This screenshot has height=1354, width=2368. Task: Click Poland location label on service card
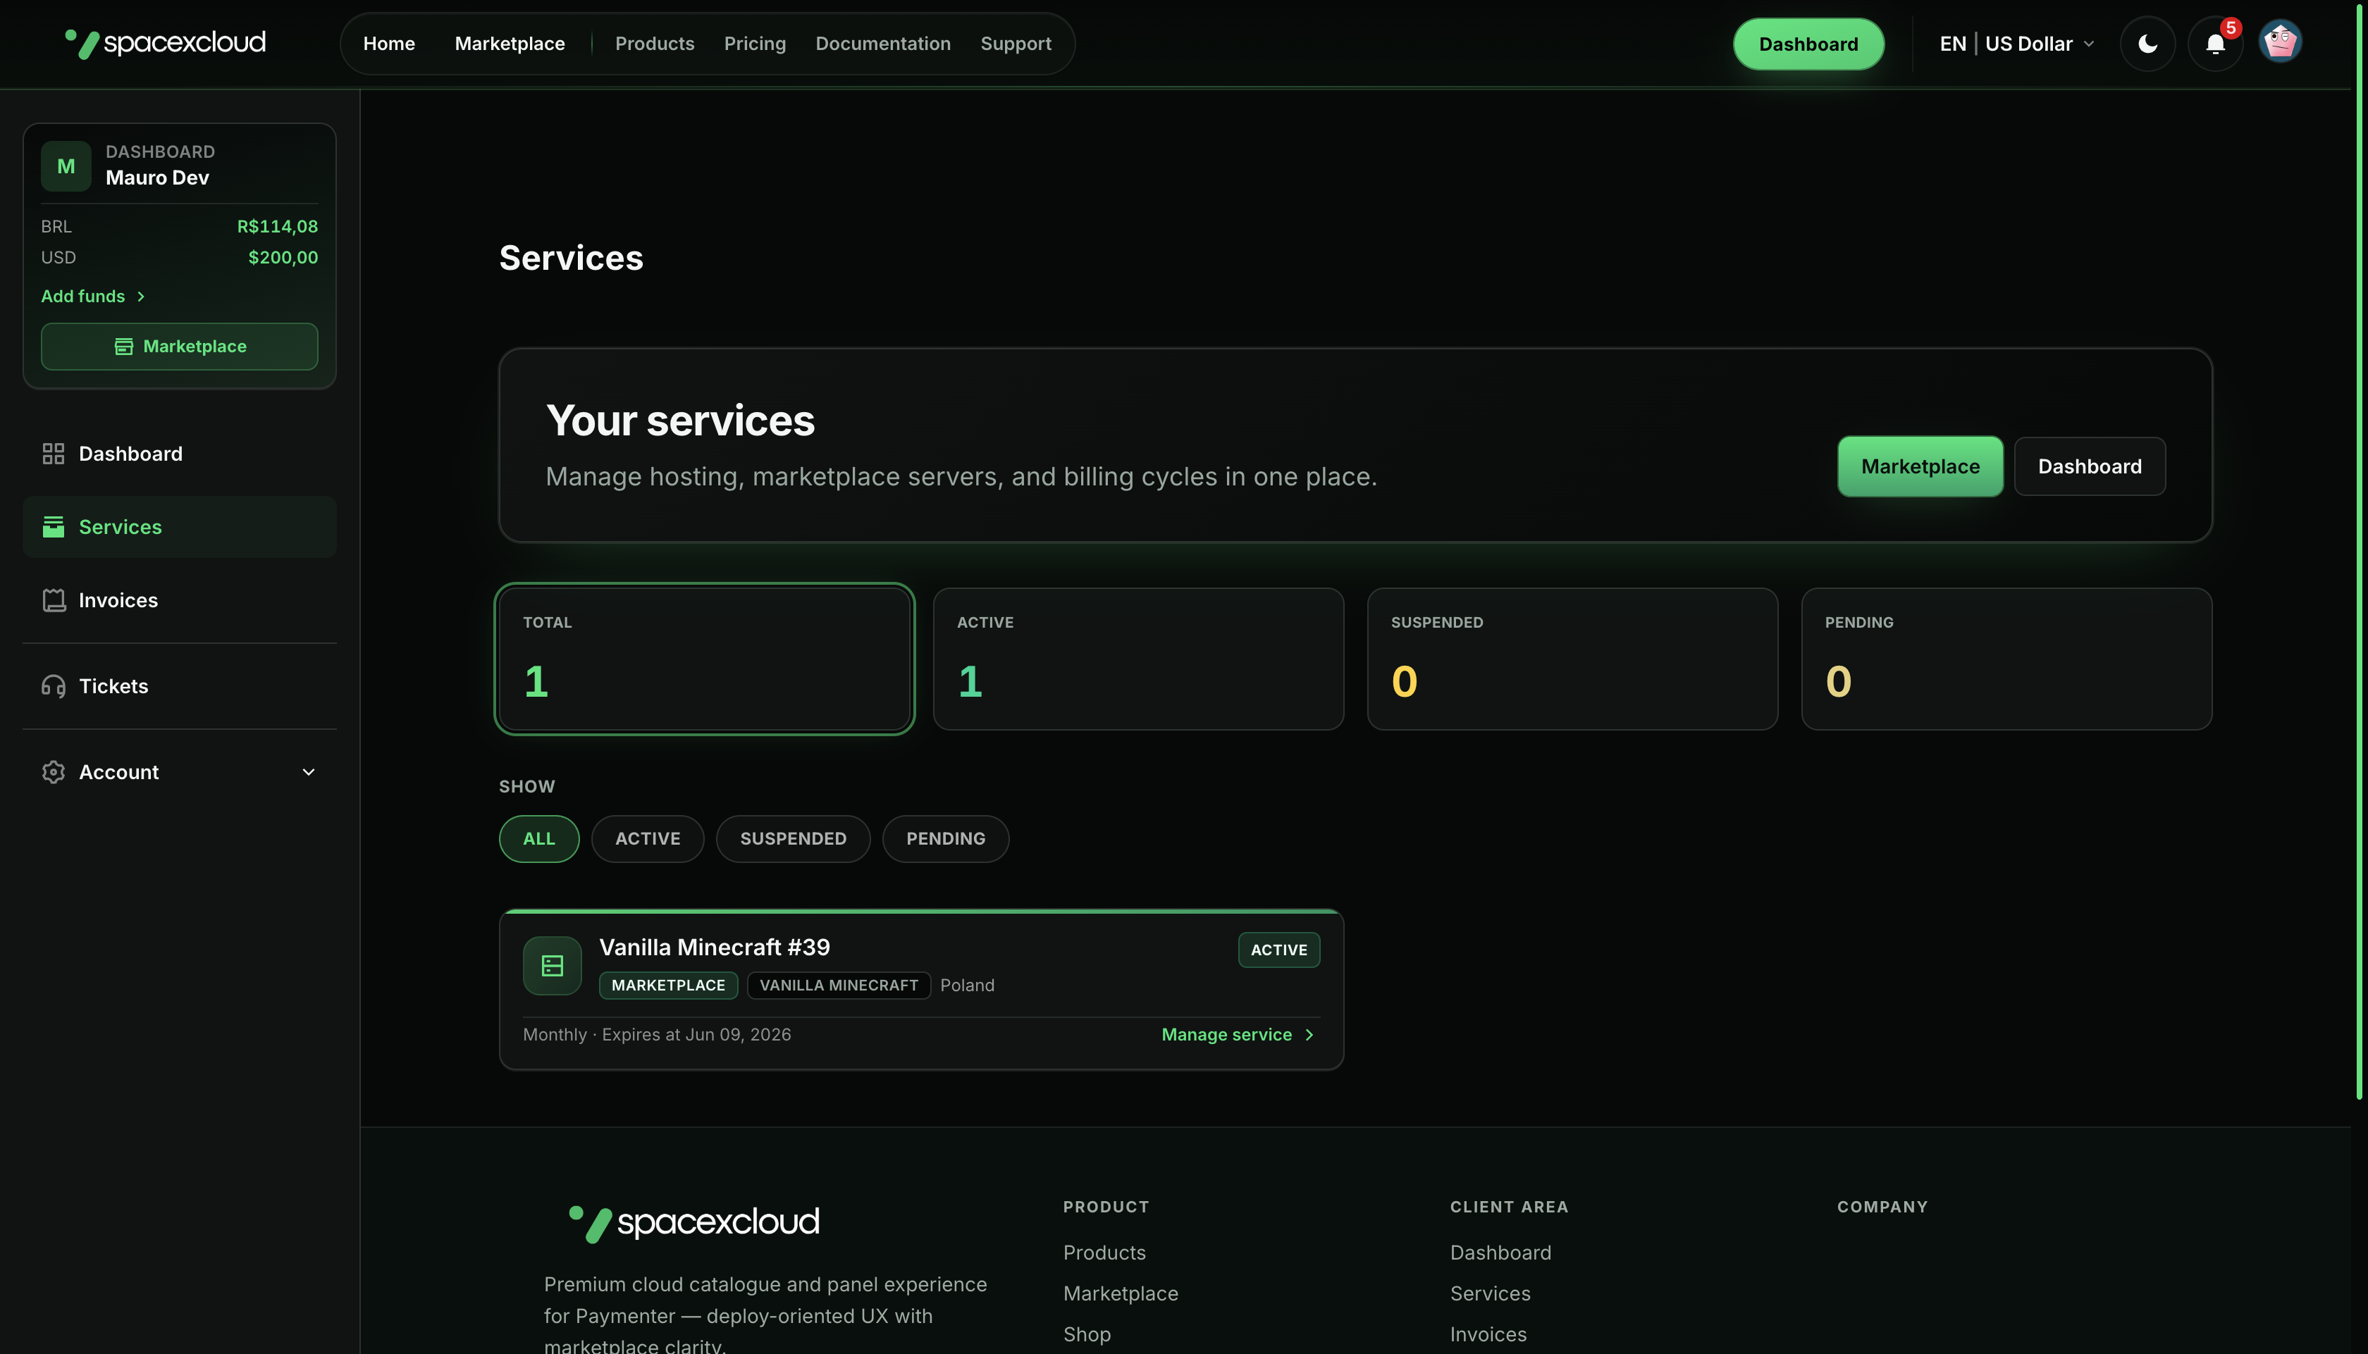(968, 986)
